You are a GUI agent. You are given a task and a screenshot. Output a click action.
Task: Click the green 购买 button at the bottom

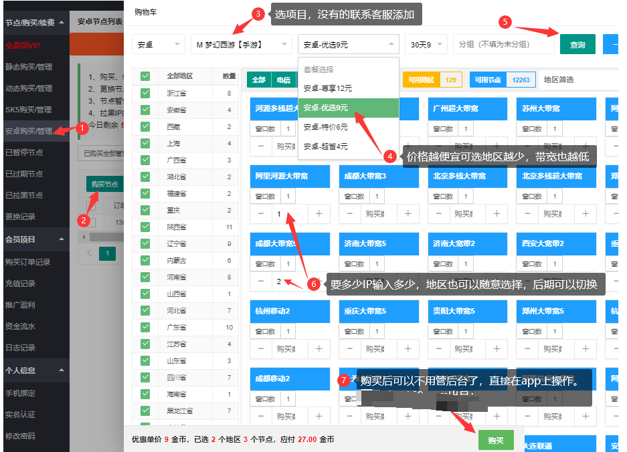point(495,440)
